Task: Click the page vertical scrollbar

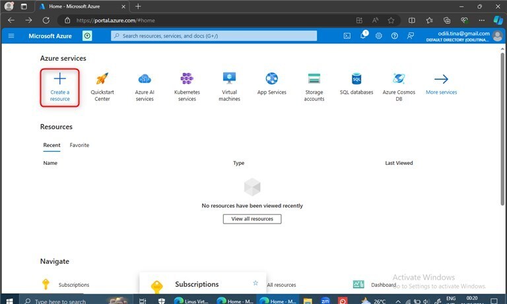Action: pyautogui.click(x=502, y=129)
